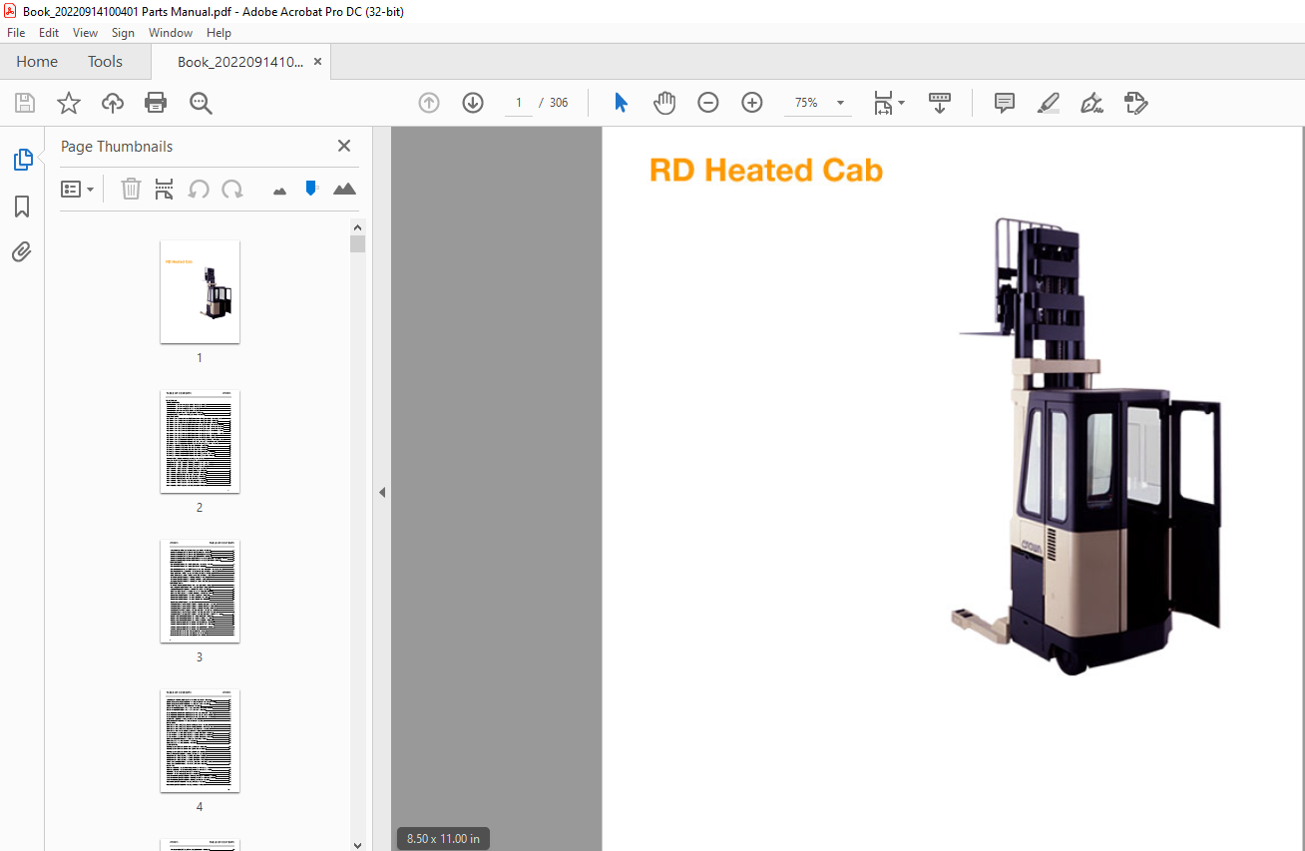Viewport: 1305px width, 851px height.
Task: Add a sticky note comment
Action: (1005, 103)
